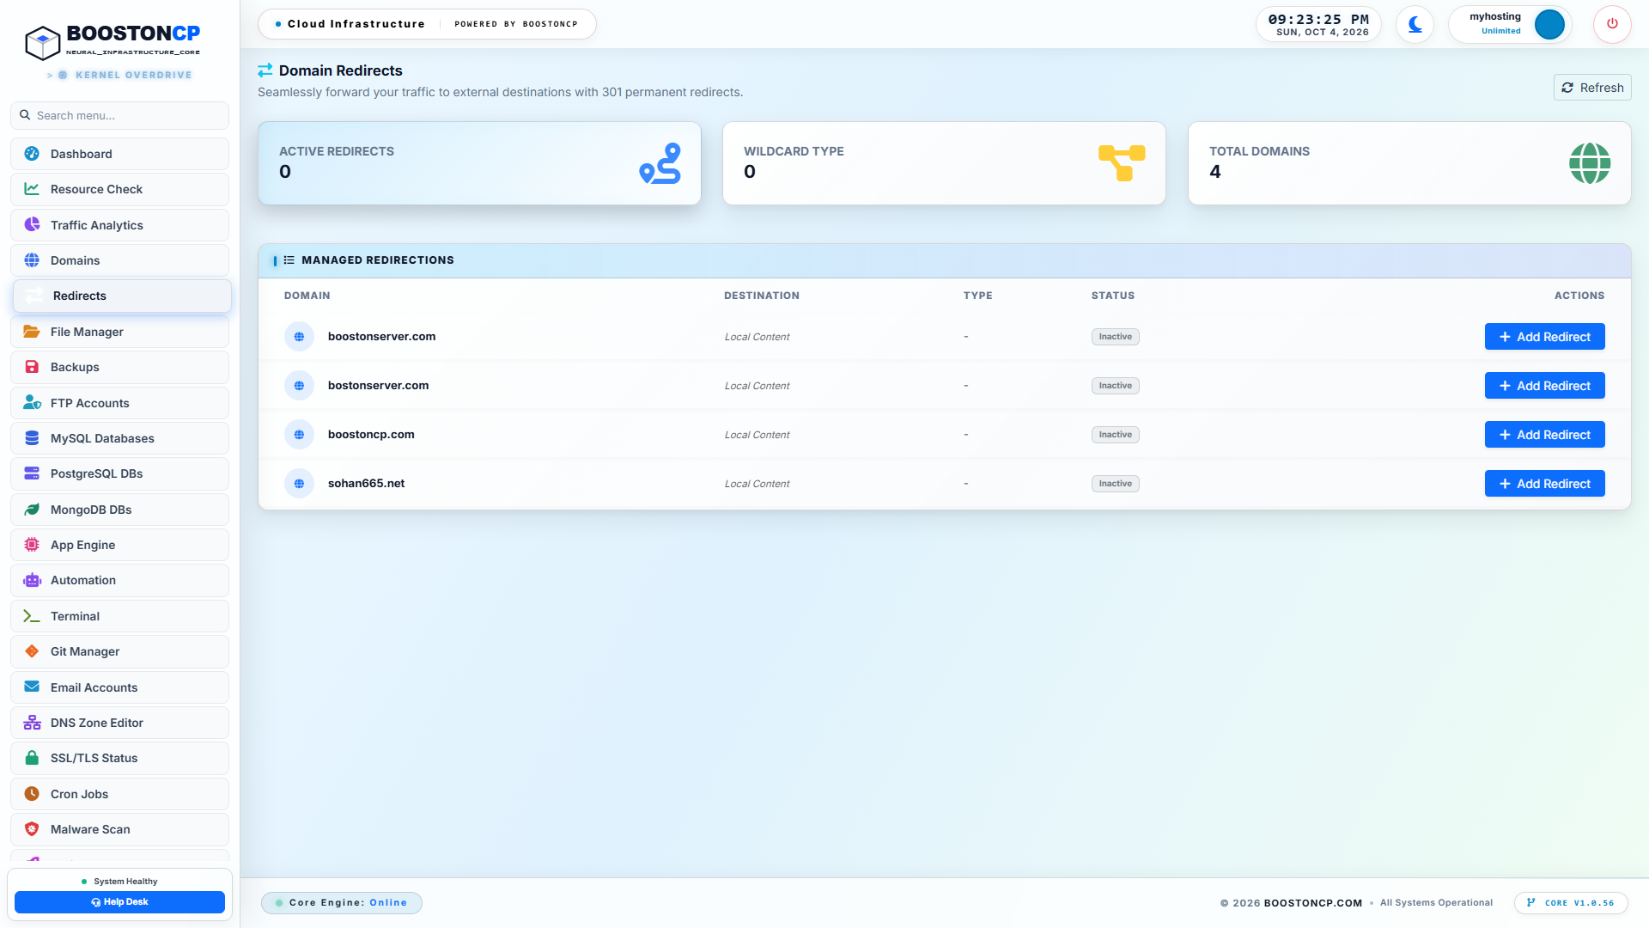Toggle dark mode with the moon button
The height and width of the screenshot is (928, 1649).
(1415, 24)
